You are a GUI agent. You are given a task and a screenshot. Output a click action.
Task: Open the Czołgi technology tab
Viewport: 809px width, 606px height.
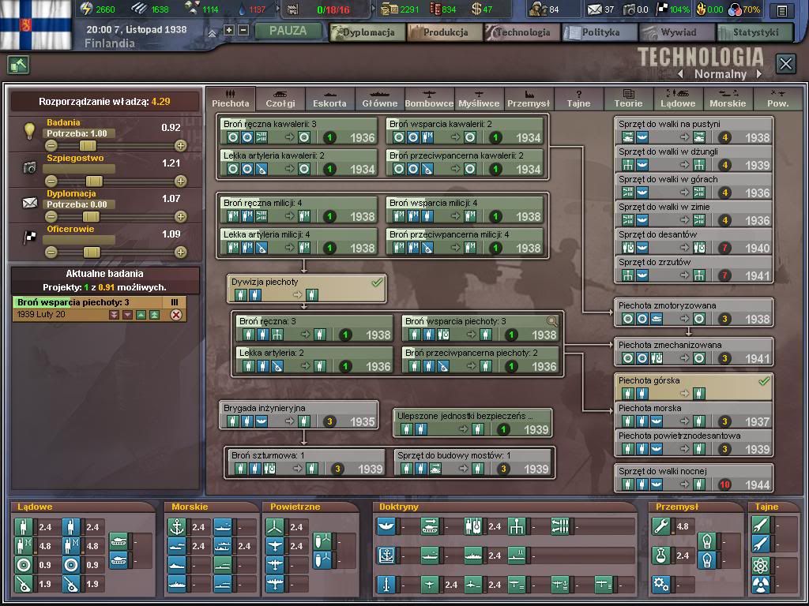280,99
